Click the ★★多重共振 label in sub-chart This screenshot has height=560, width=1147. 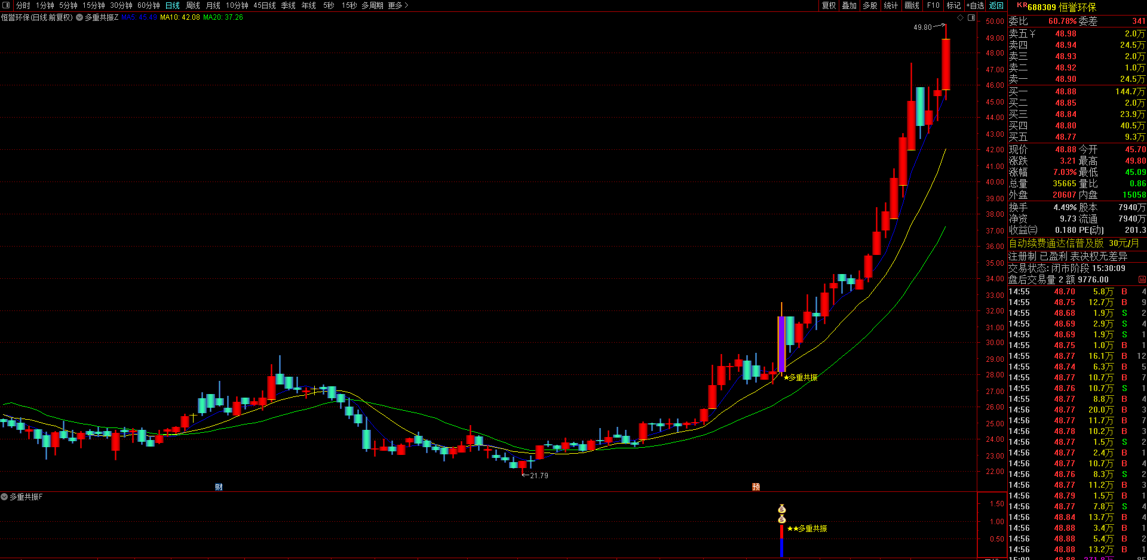807,528
